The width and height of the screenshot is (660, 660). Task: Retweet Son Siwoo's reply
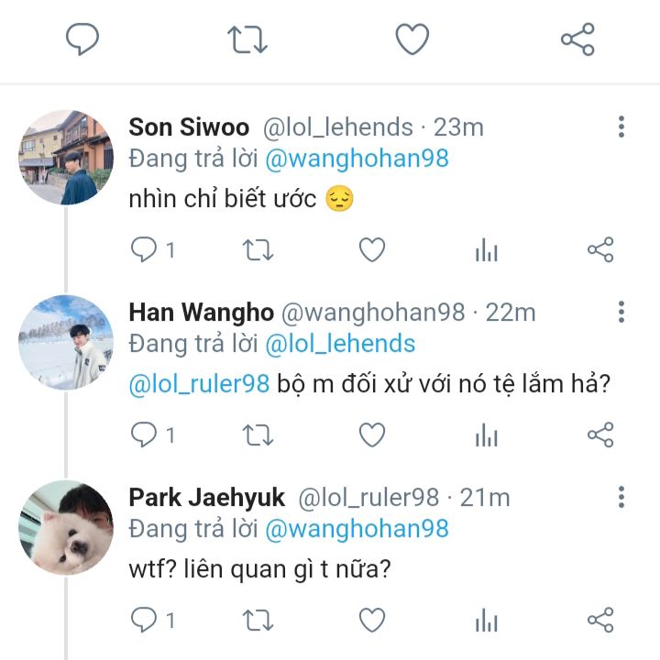(x=258, y=249)
